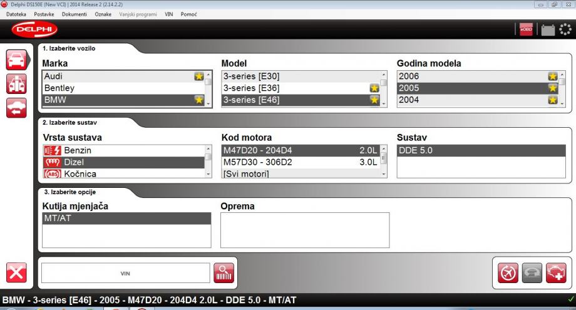Click the car history arrow sidebar icon
This screenshot has width=576, height=310.
tap(16, 108)
